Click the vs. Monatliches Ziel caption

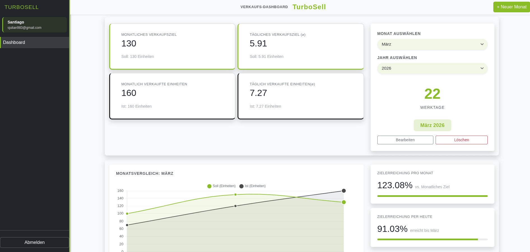[x=432, y=187]
